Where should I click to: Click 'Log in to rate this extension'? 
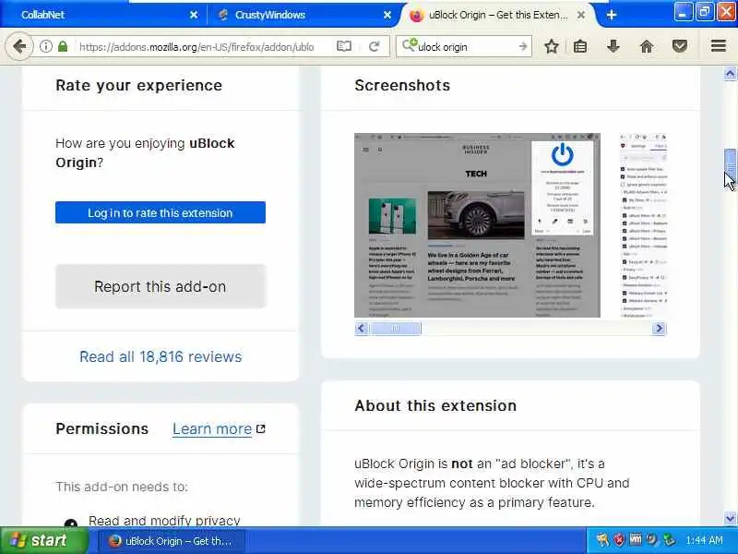161,212
